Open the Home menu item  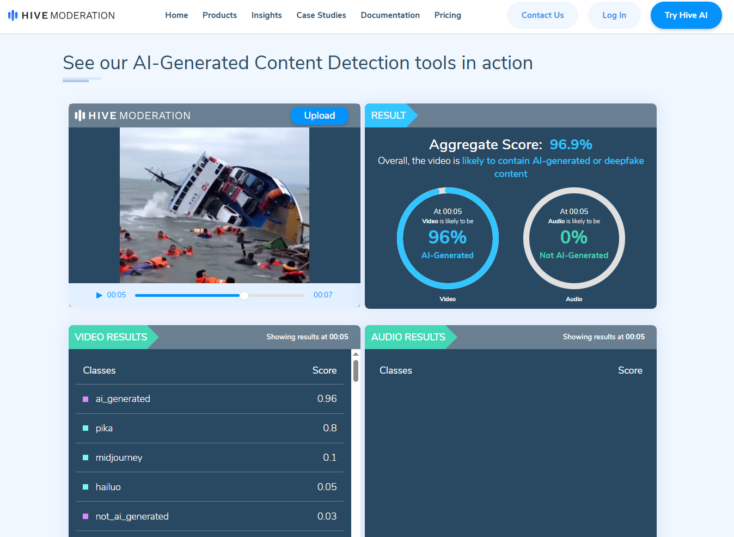176,15
